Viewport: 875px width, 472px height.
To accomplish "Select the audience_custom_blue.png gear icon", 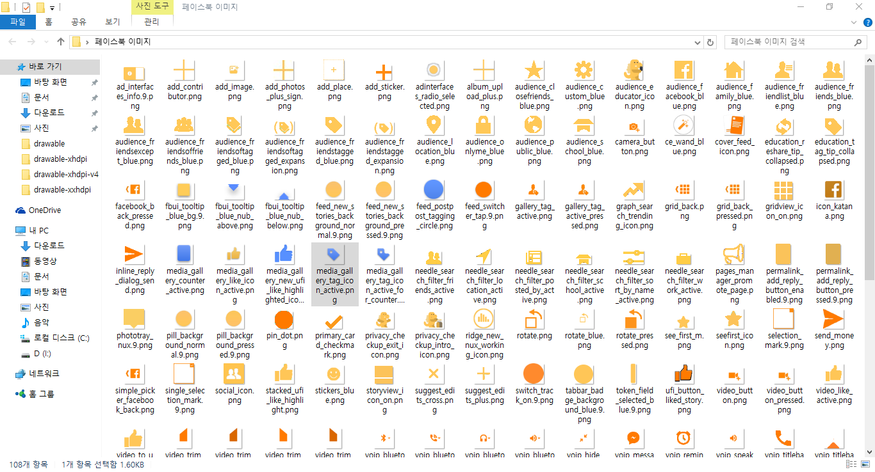I will (x=584, y=70).
